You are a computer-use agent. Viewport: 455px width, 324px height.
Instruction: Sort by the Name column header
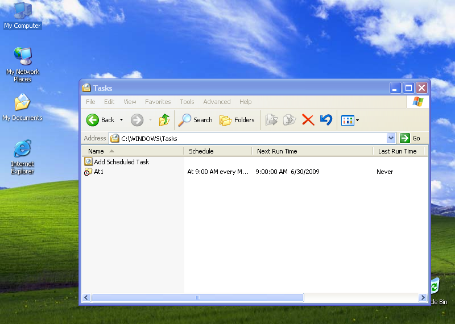133,151
